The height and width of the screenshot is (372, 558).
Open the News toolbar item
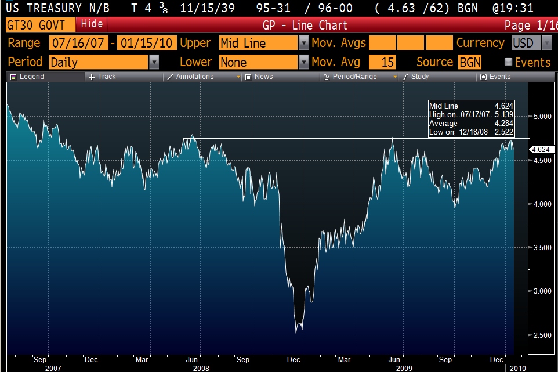tap(248, 77)
